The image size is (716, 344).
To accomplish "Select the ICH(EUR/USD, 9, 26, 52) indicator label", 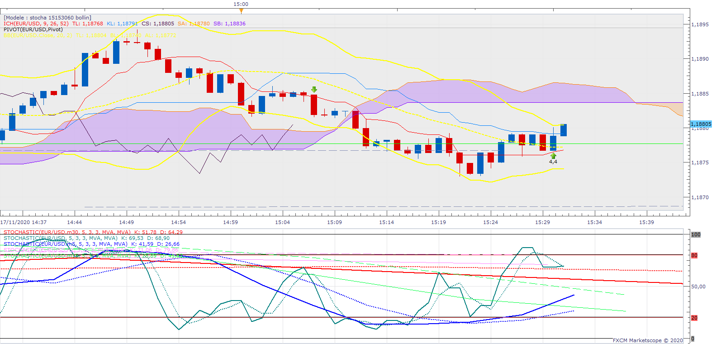I will coord(36,24).
